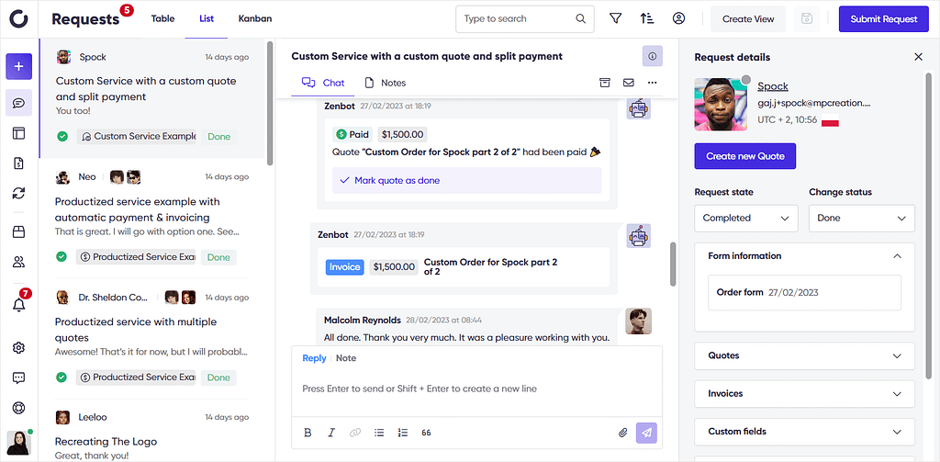
Task: Click Spock's profile photo in details
Action: tap(721, 105)
